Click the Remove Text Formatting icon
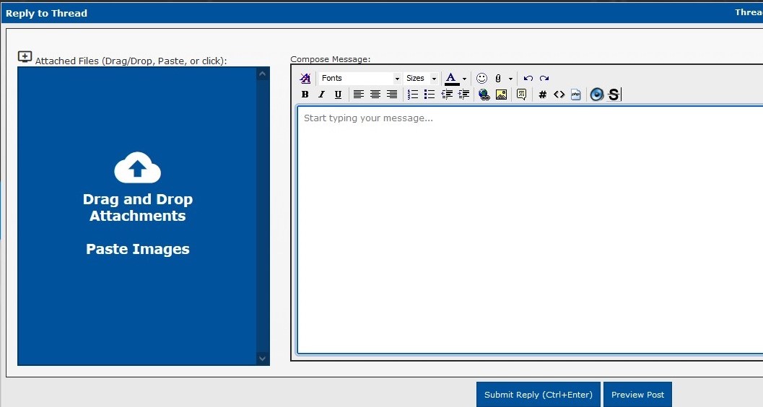 pyautogui.click(x=305, y=78)
